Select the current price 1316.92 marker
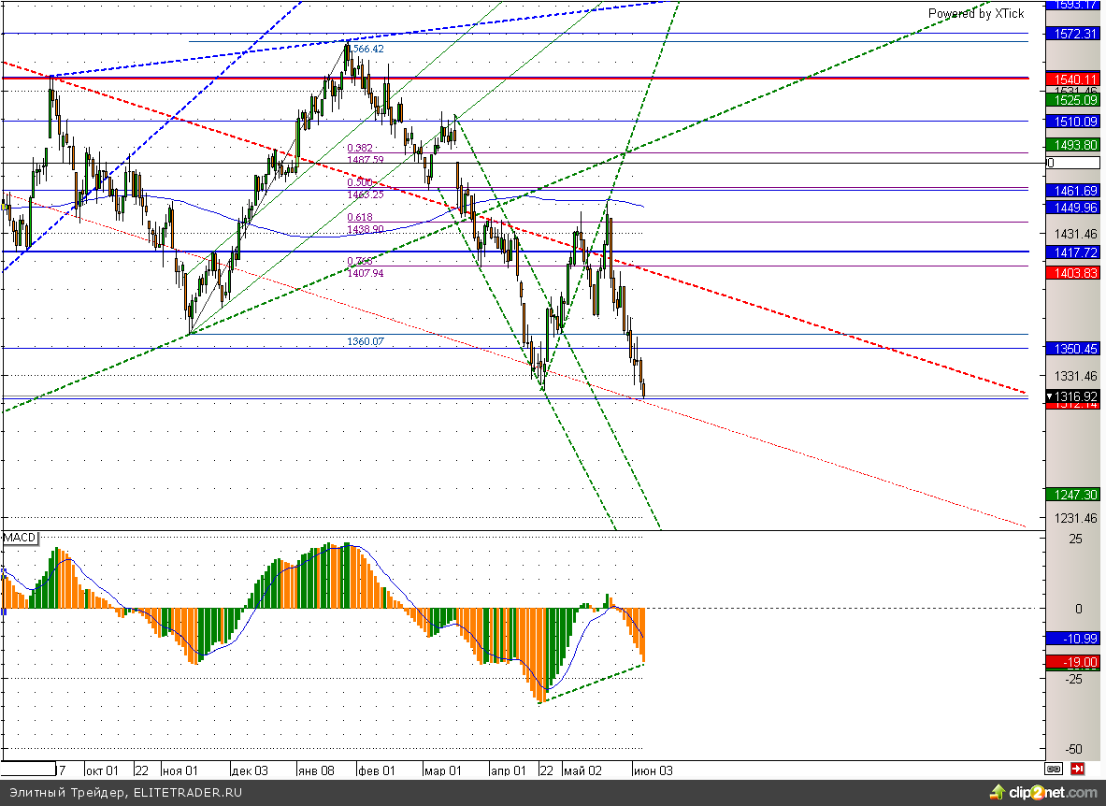This screenshot has height=806, width=1106. pos(1075,396)
